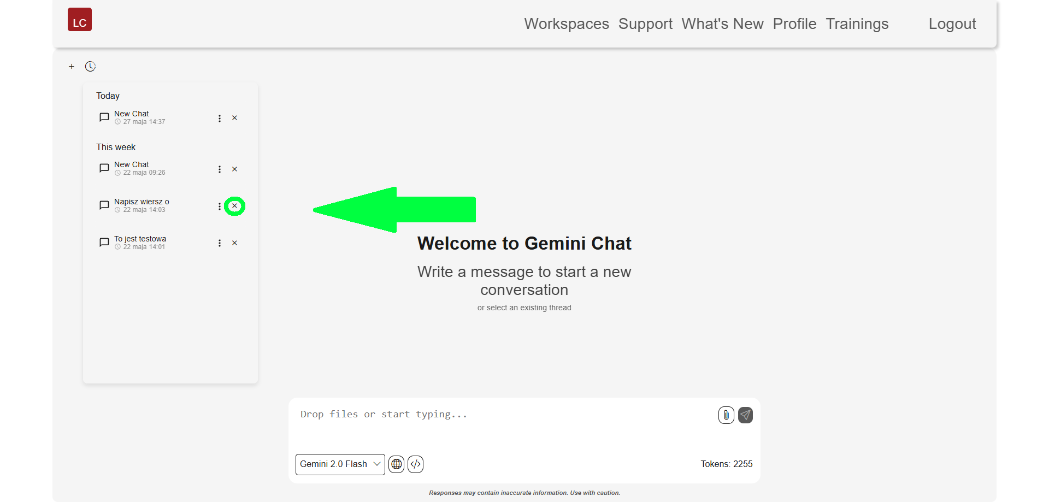Start a new chat with plus icon
Image resolution: width=1049 pixels, height=502 pixels.
coord(72,67)
